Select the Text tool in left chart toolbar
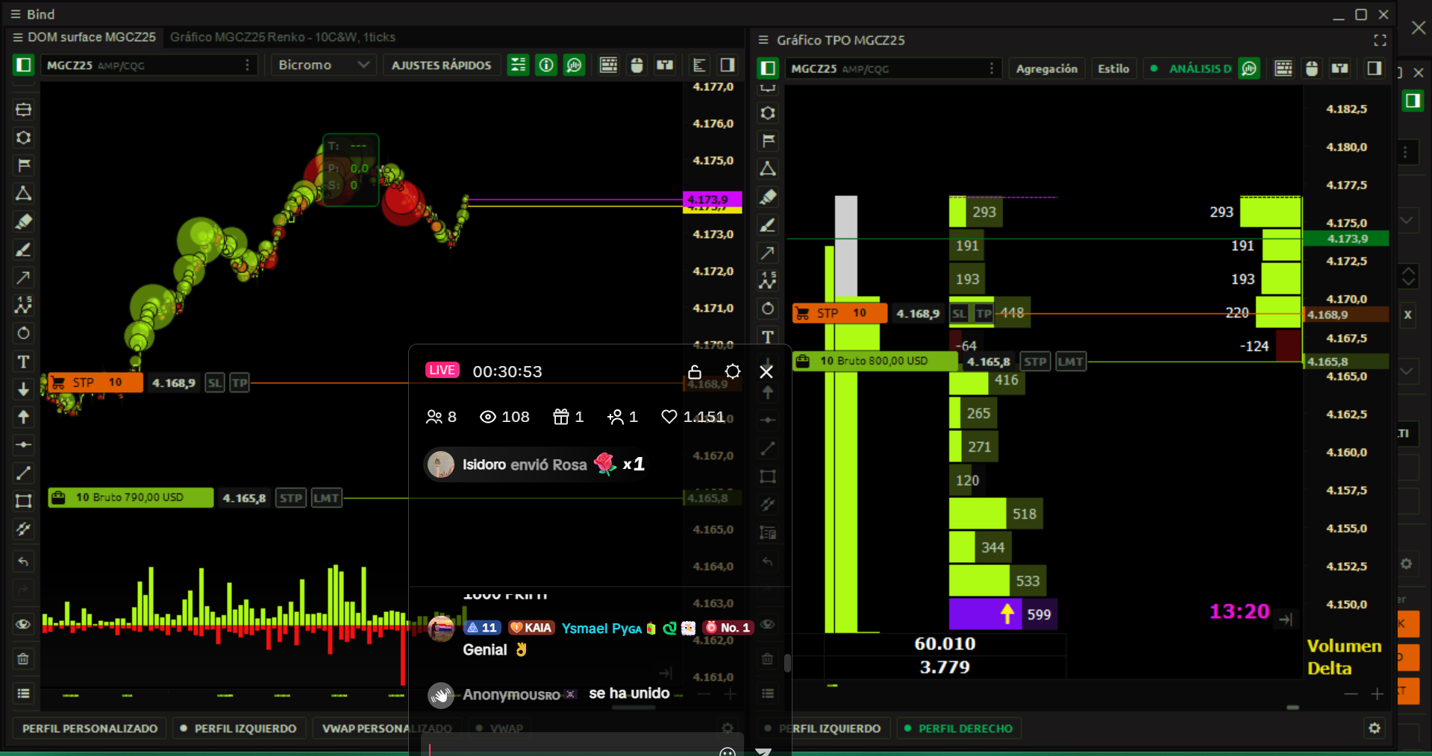The height and width of the screenshot is (756, 1432). (23, 362)
